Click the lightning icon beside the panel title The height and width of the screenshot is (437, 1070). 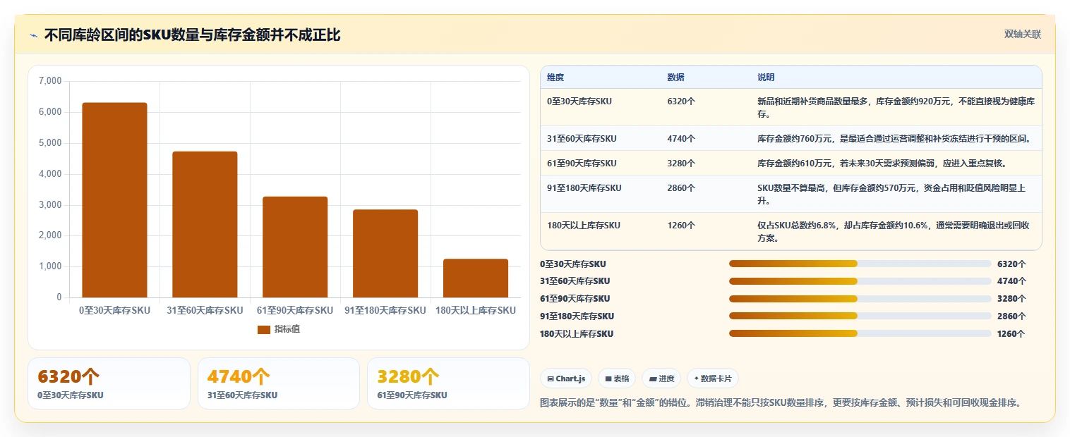33,35
